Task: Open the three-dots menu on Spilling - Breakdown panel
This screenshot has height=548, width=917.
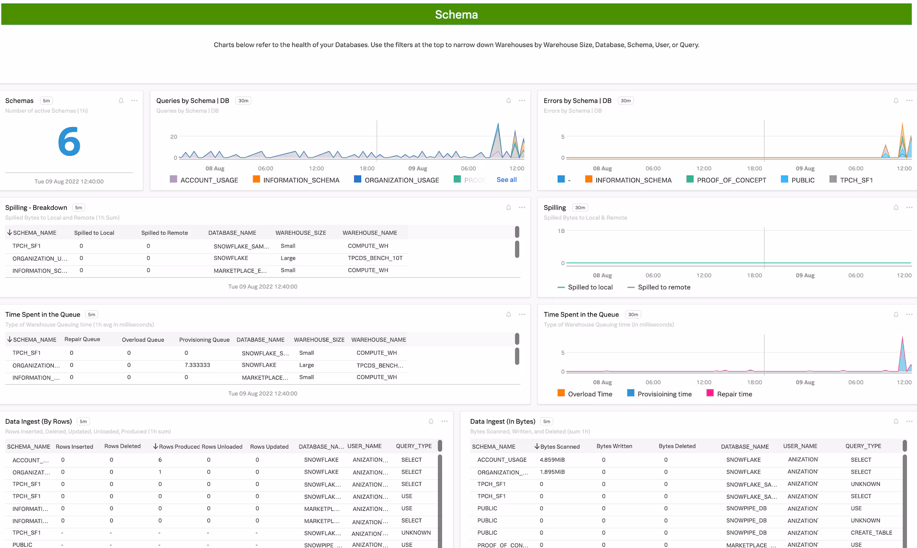Action: (522, 208)
